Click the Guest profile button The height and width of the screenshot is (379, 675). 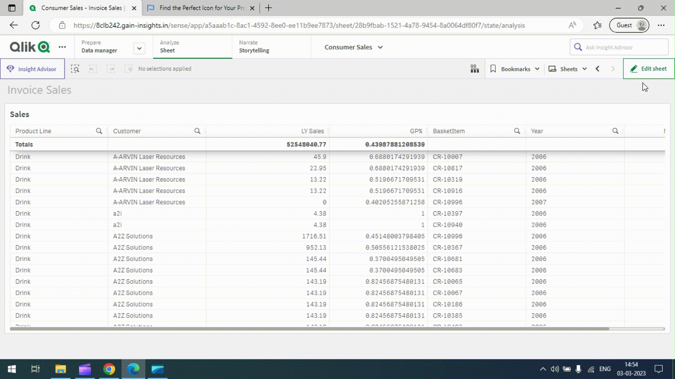tap(629, 25)
